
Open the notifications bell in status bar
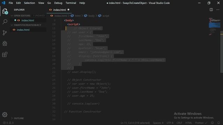[219, 123]
